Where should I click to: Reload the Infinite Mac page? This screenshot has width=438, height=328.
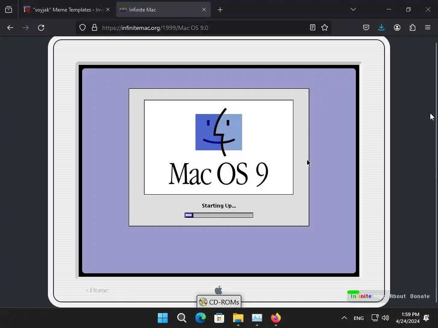click(x=41, y=28)
